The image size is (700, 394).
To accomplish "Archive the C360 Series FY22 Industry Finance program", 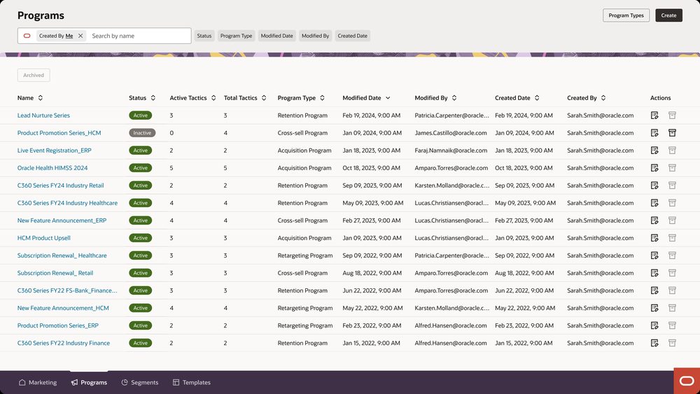I will (672, 343).
